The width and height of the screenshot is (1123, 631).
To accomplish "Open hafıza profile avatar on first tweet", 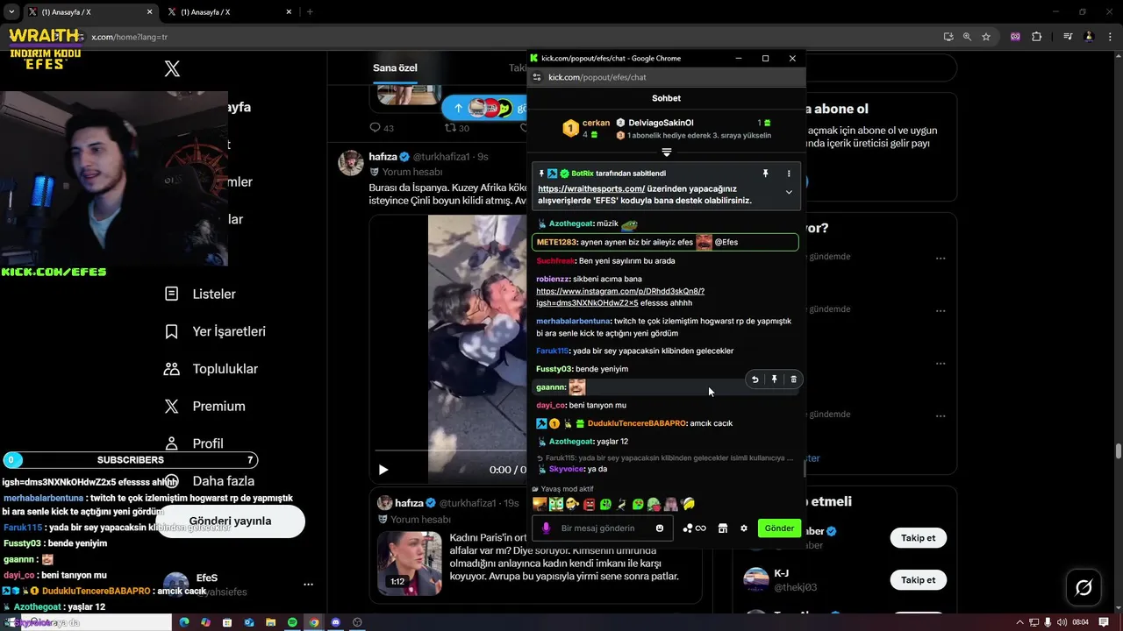I will [x=351, y=163].
